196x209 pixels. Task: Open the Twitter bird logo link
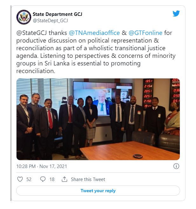pos(176,13)
